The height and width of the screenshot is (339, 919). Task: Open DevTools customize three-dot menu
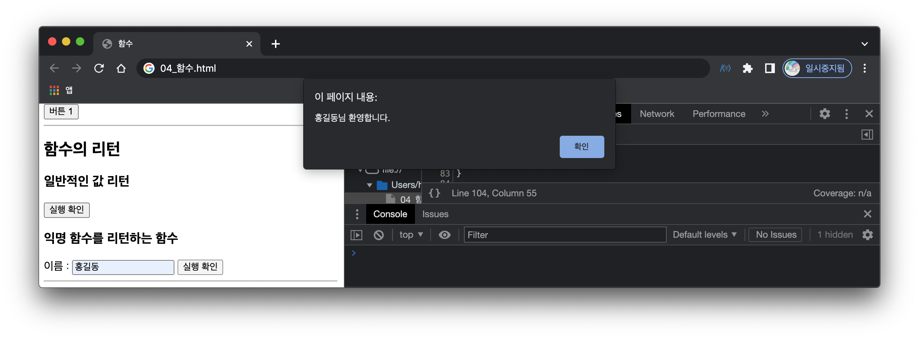point(846,114)
